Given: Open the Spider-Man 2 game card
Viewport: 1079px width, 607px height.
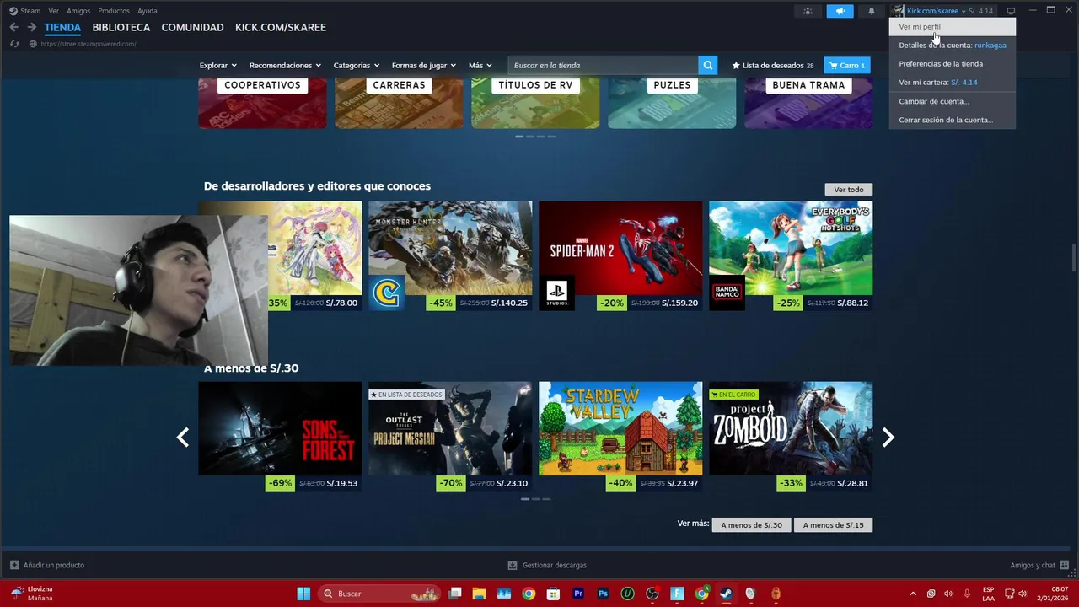Looking at the screenshot, I should [x=620, y=255].
